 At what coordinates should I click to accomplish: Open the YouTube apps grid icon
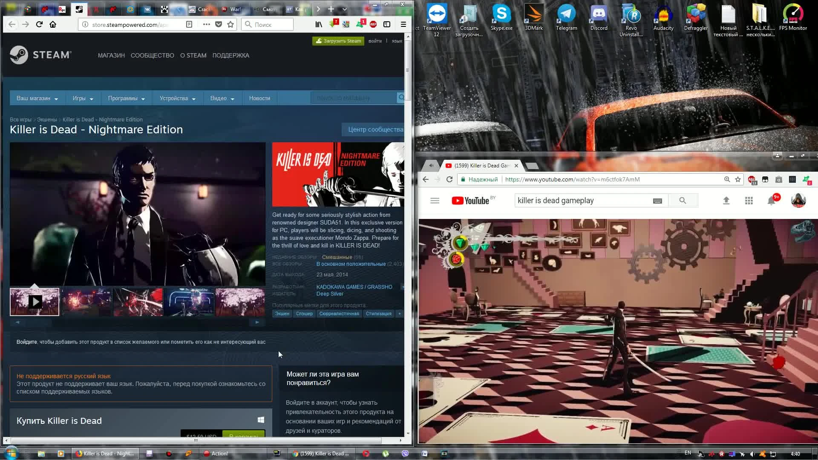click(x=749, y=201)
